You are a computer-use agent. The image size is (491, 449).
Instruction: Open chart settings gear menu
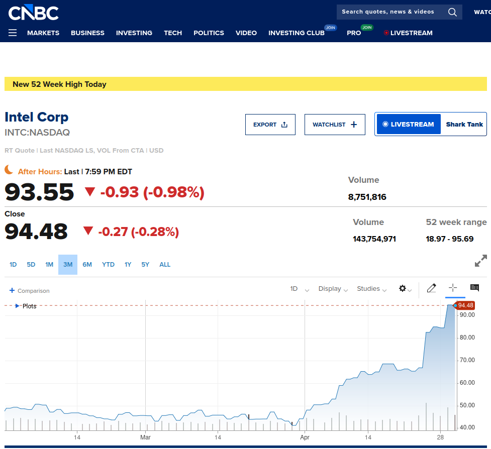(405, 288)
